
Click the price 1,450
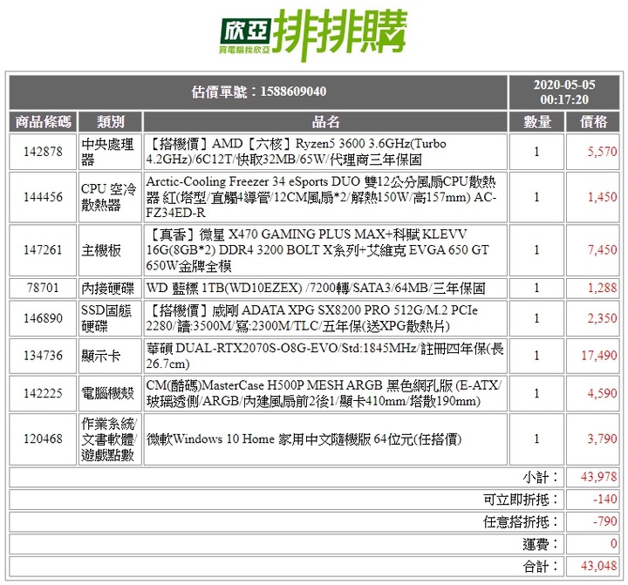click(602, 197)
